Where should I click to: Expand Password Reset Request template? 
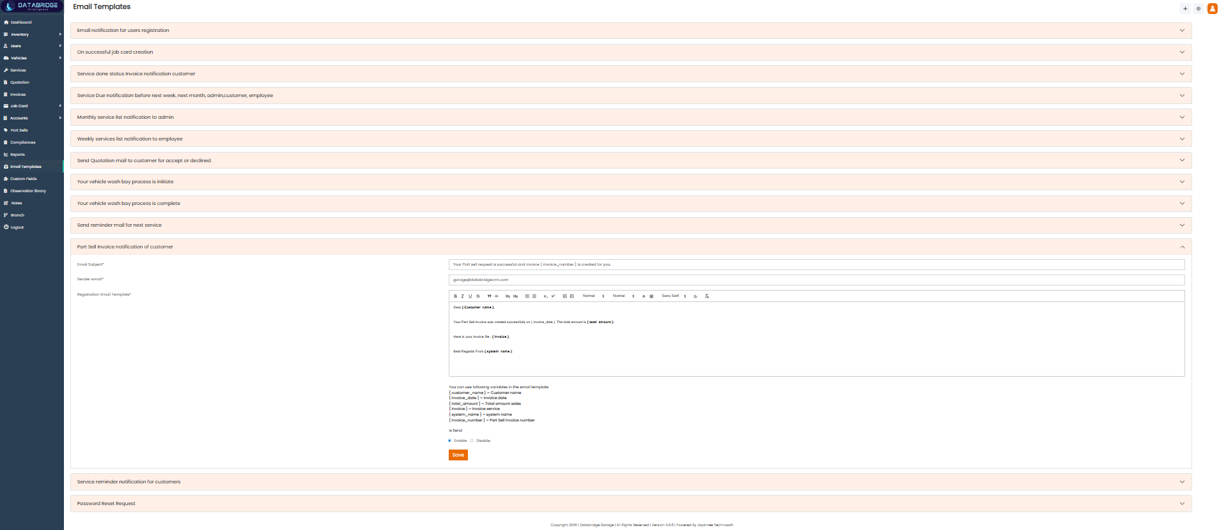point(631,504)
